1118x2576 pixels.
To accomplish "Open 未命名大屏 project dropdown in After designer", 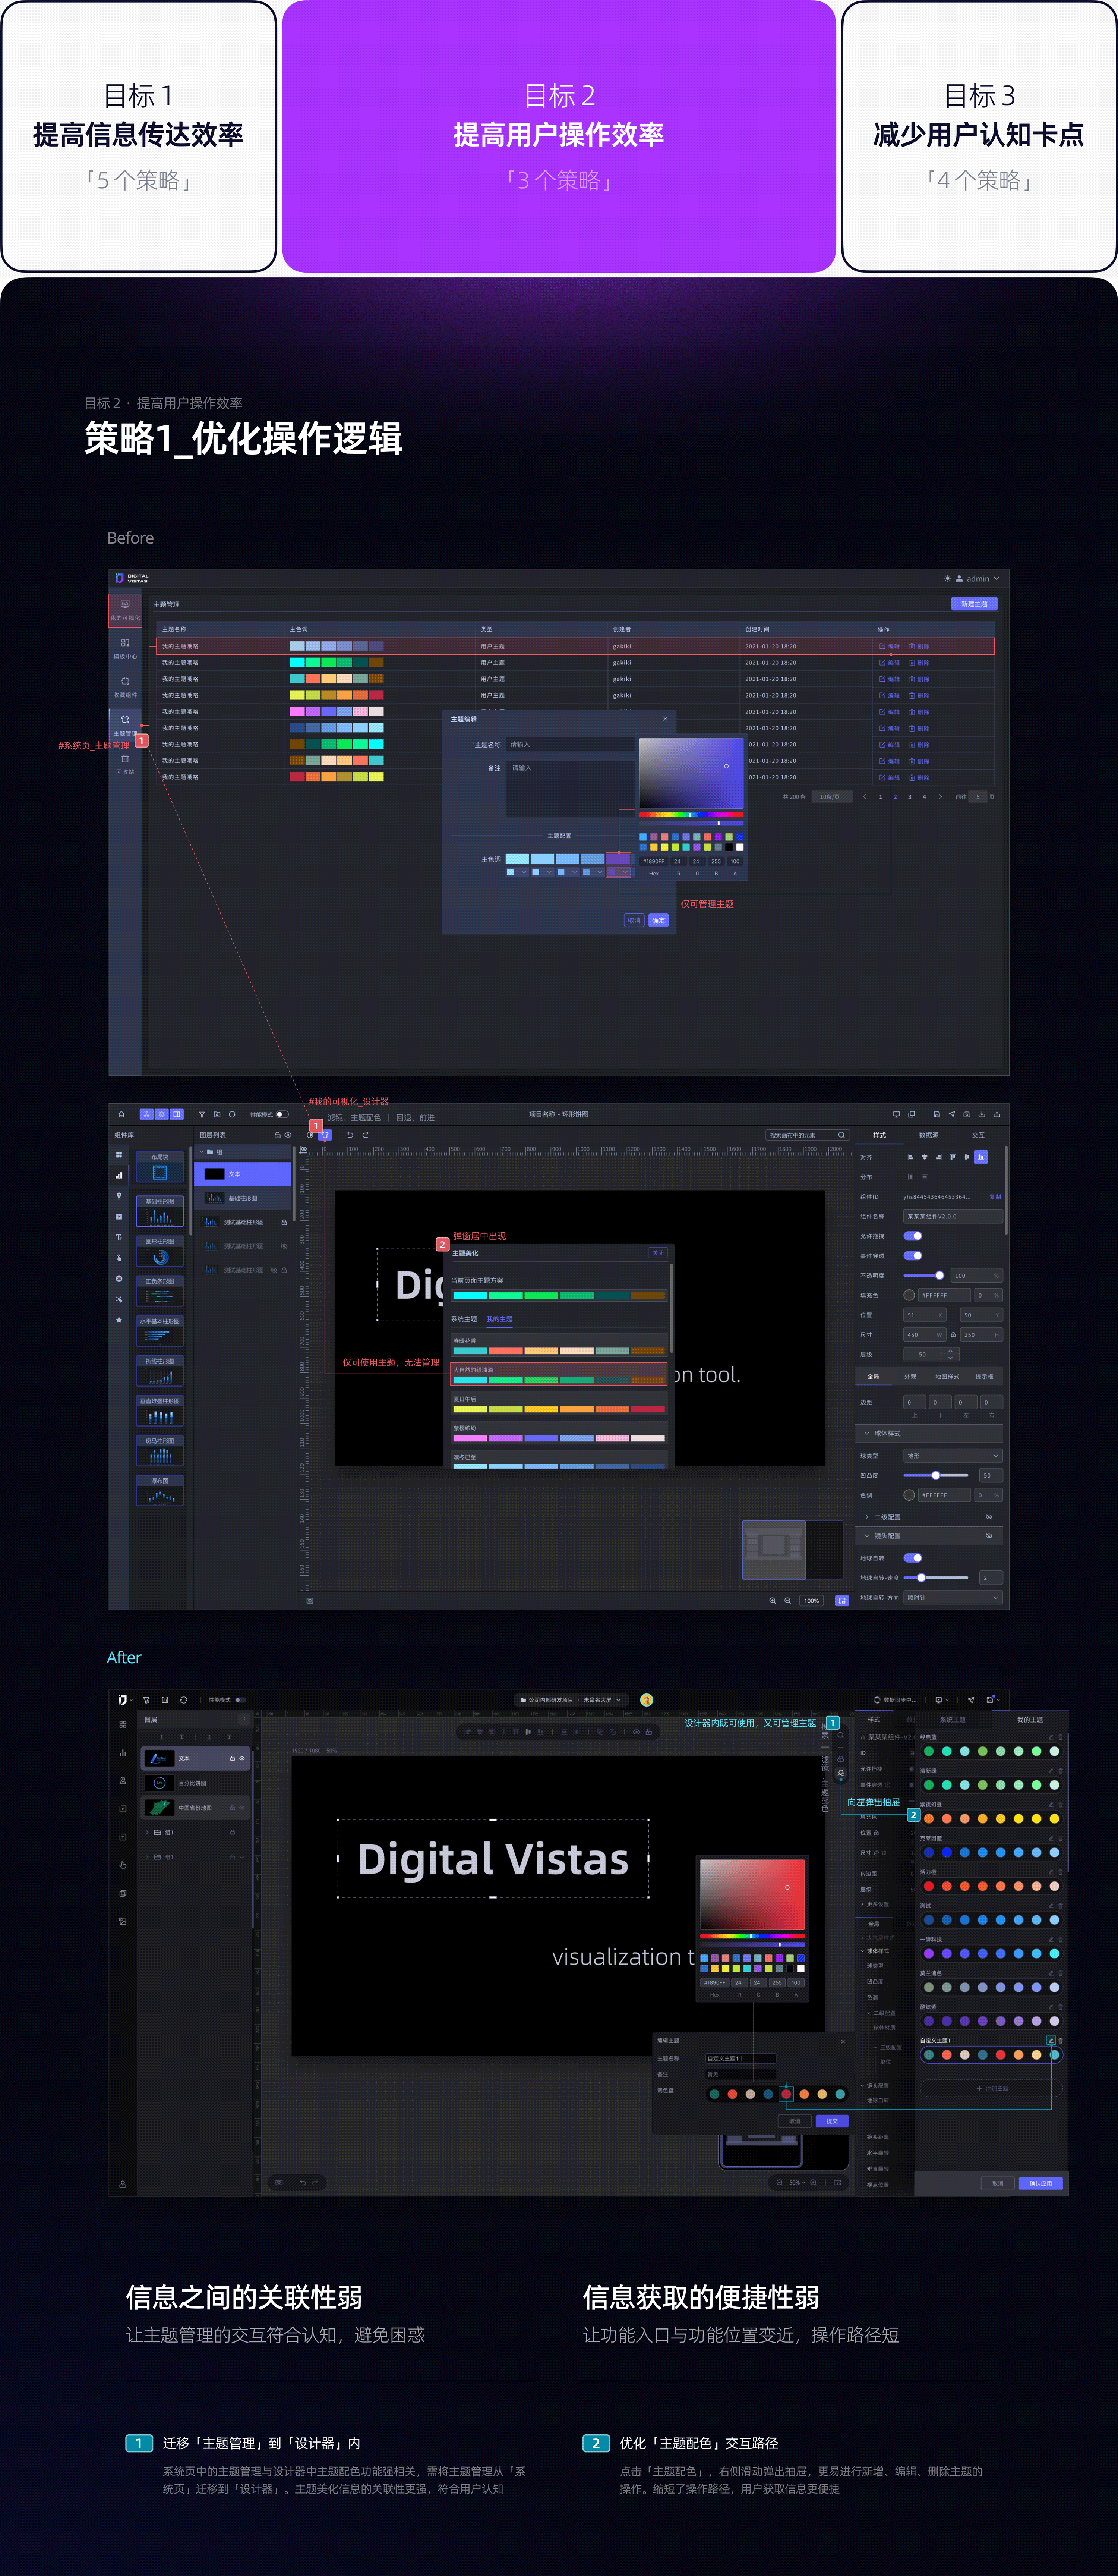I will tap(603, 1700).
